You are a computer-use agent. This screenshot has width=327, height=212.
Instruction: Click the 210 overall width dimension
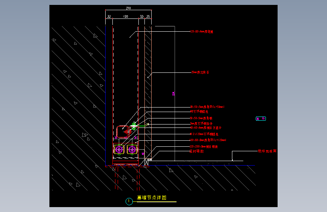tap(129, 8)
